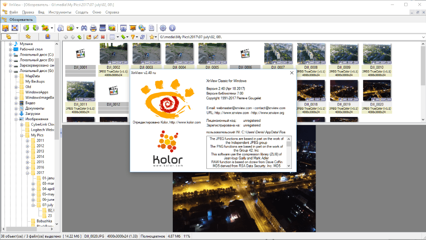Collapse the Изображения tree node
Viewport: 426px width, 240px height.
point(16,119)
